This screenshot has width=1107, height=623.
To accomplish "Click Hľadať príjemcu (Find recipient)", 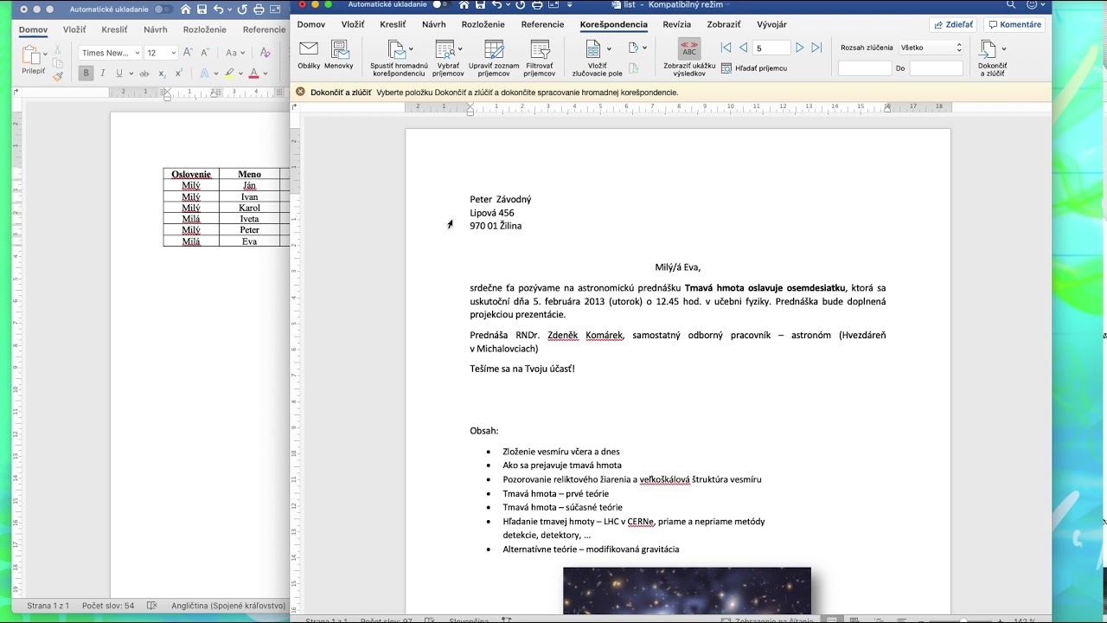I will point(754,68).
